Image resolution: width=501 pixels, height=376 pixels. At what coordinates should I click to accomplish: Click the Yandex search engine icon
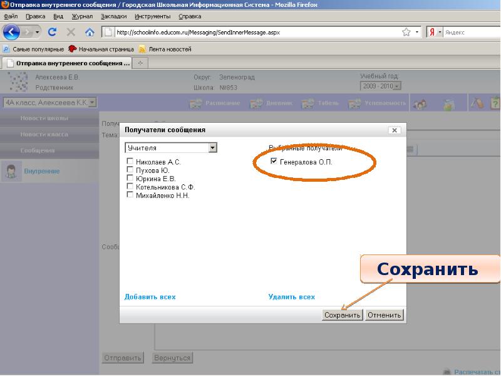tap(432, 32)
